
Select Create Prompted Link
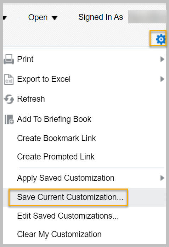pos(56,157)
